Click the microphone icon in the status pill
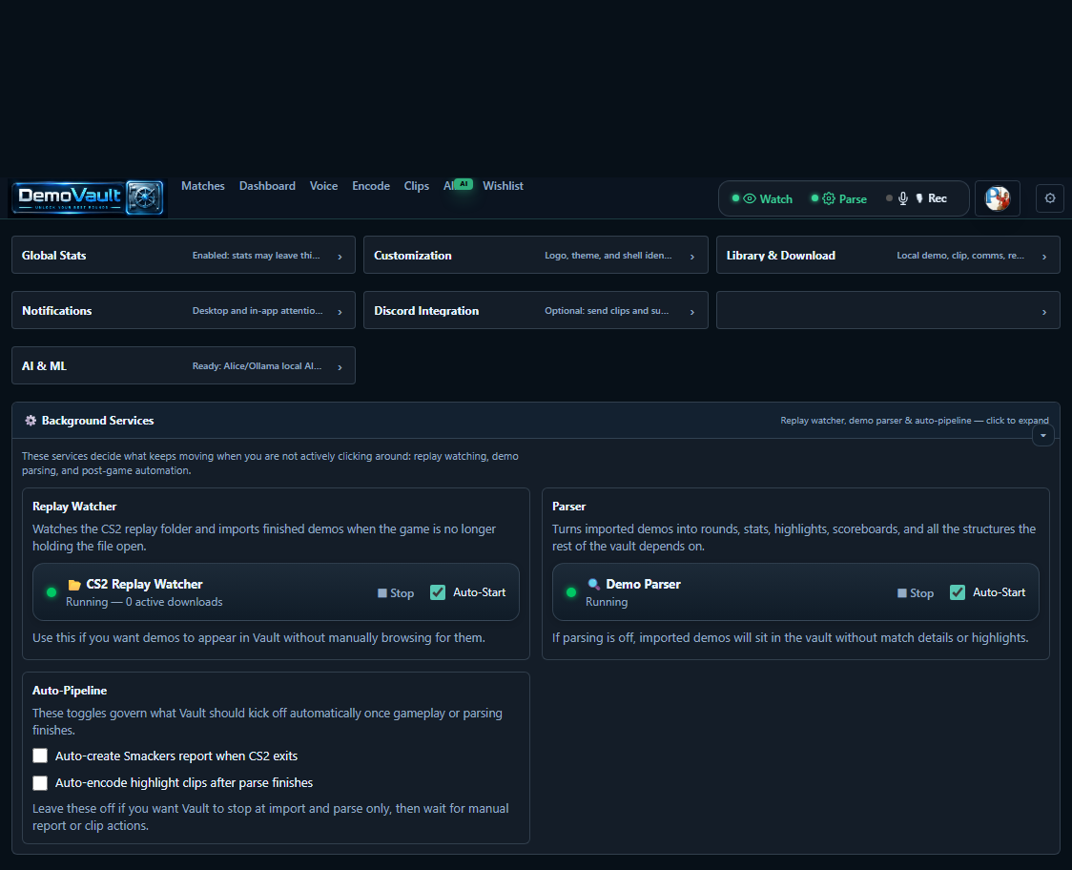The image size is (1072, 870). [903, 198]
